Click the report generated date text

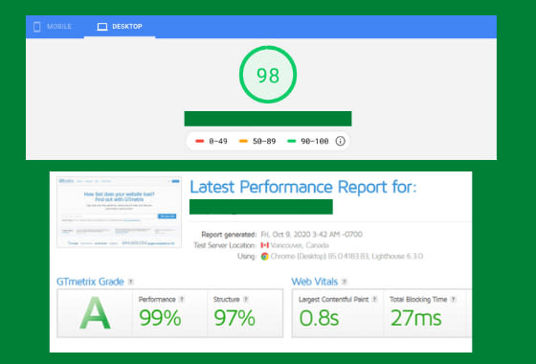[311, 235]
